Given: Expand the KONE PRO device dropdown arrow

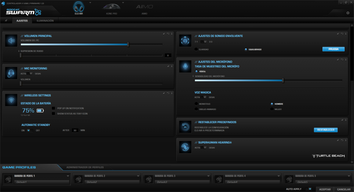Looking at the screenshot, I should (123, 3).
